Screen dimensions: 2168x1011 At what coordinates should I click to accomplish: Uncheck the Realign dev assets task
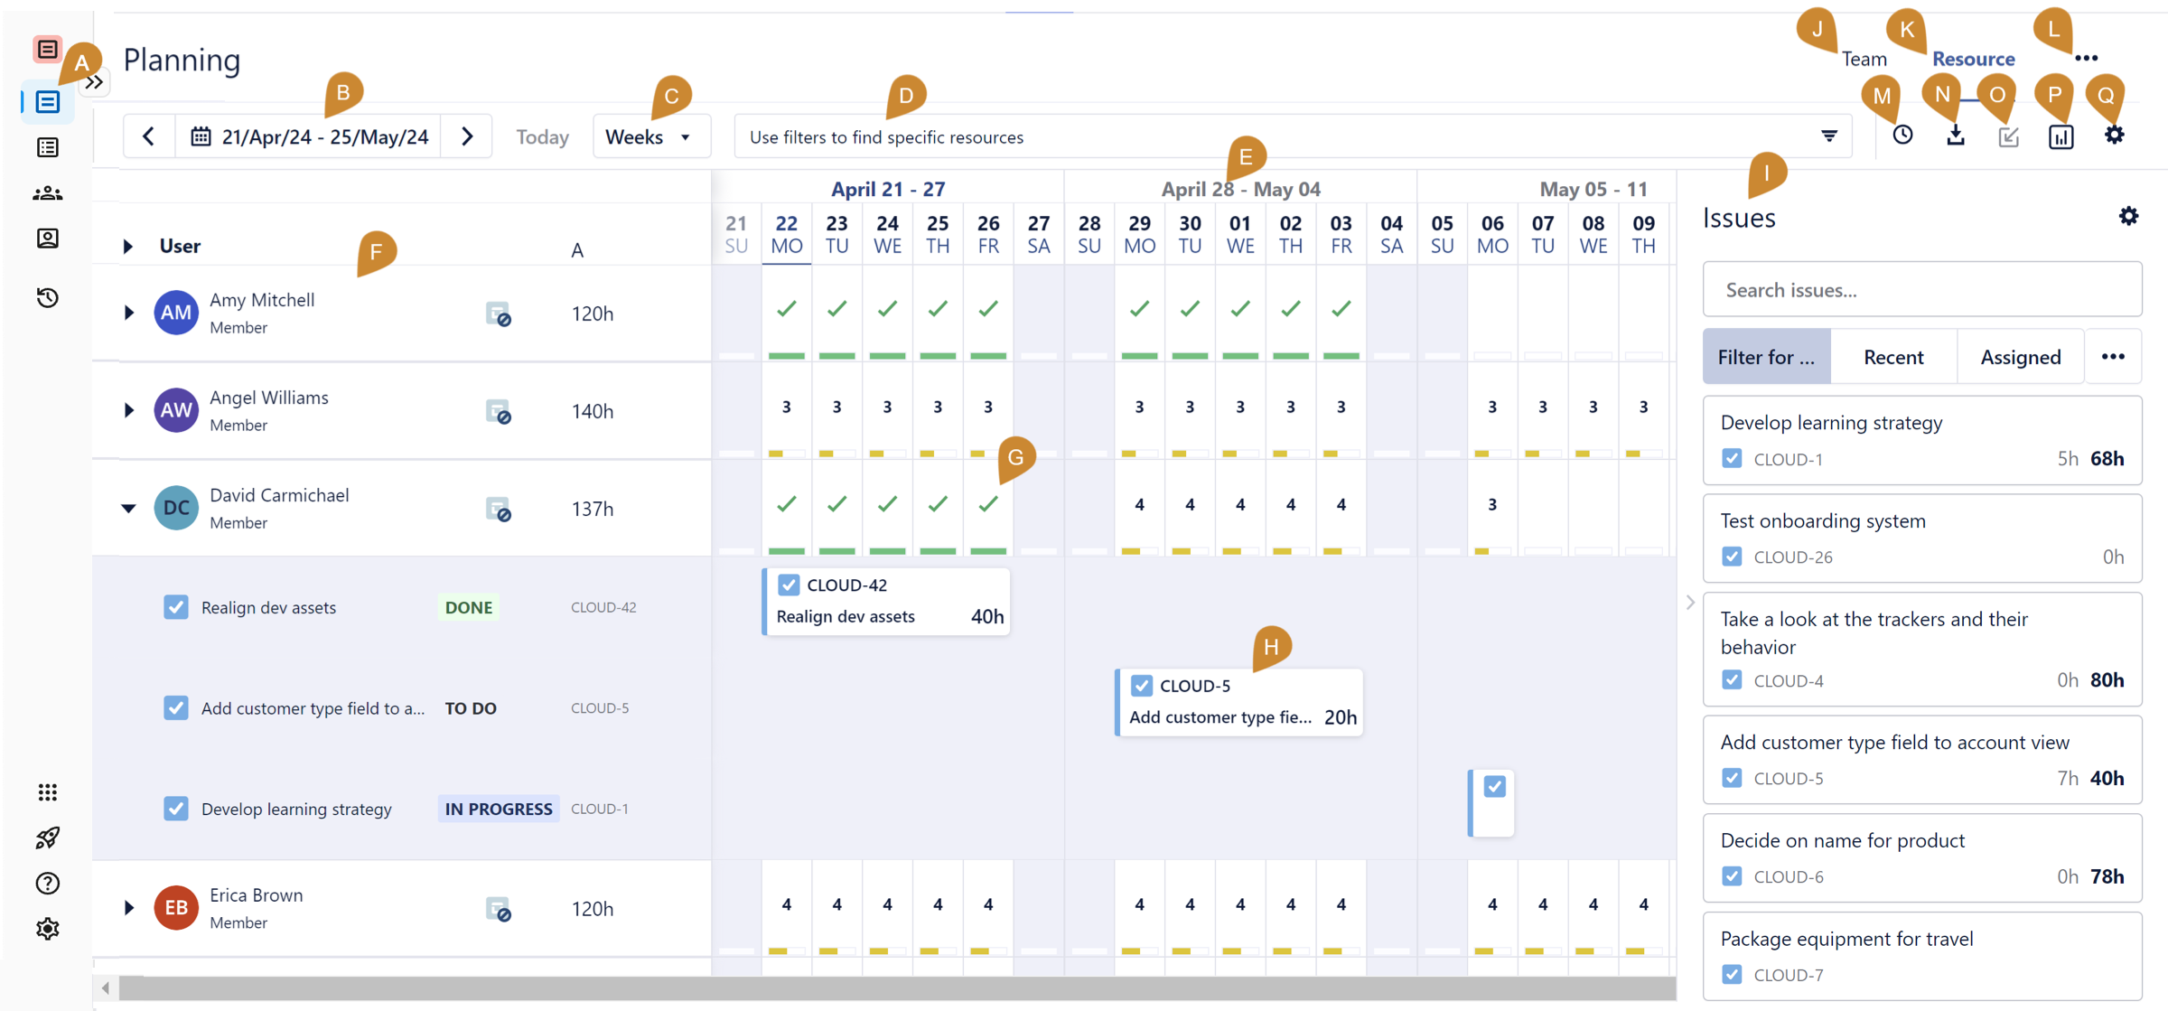pos(176,606)
